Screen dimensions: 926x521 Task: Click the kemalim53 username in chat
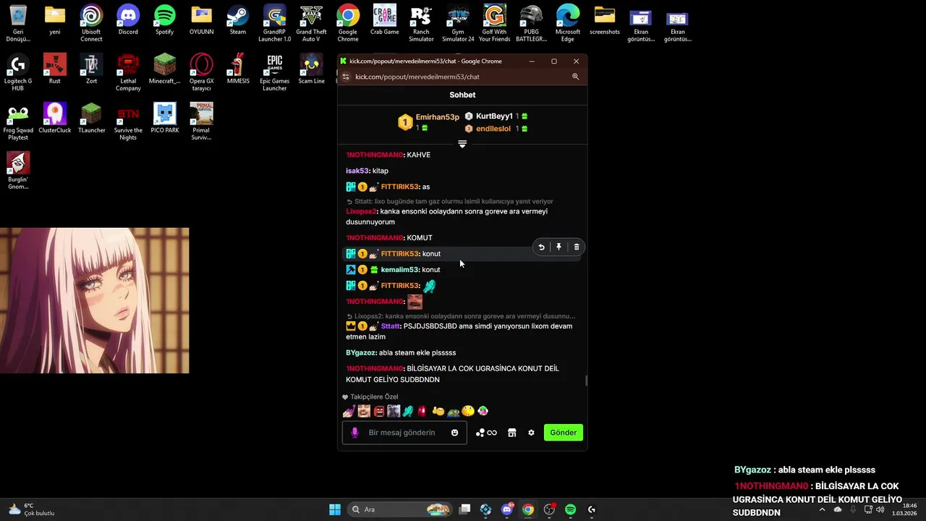click(x=400, y=270)
